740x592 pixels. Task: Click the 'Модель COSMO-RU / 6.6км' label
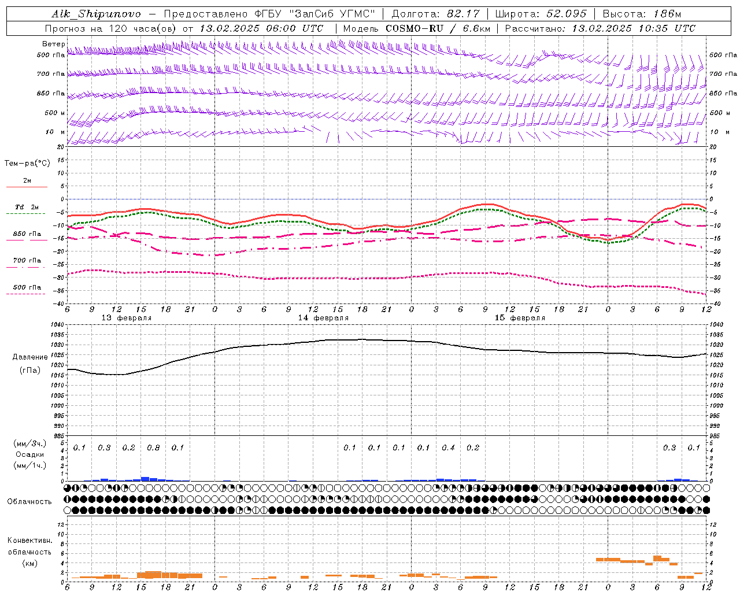tap(416, 28)
